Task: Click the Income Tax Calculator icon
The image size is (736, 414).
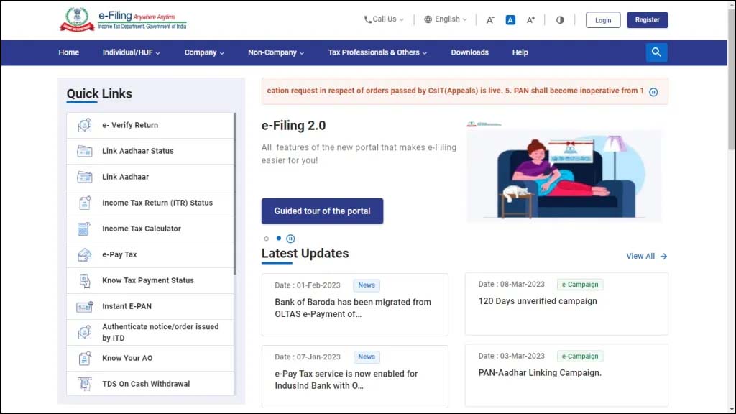Action: tap(84, 229)
